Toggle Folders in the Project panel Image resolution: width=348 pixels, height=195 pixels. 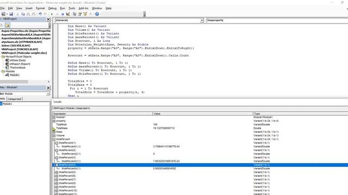pos(7,25)
